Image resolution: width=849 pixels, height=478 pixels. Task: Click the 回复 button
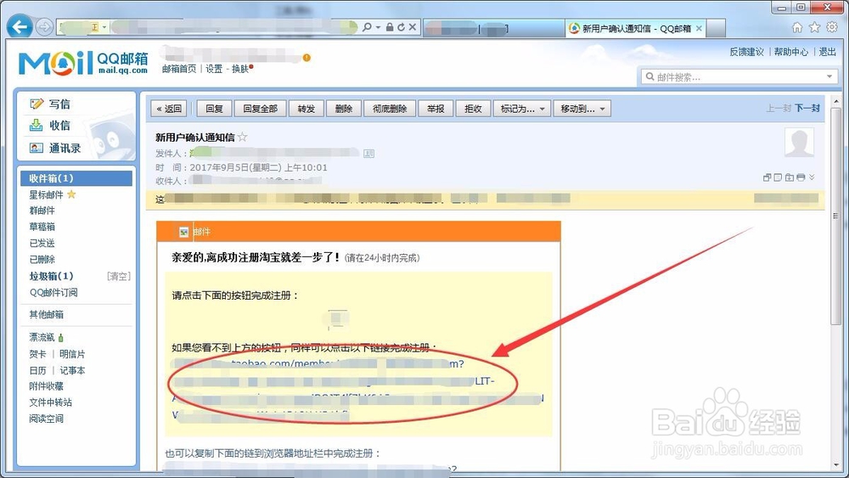pos(215,109)
